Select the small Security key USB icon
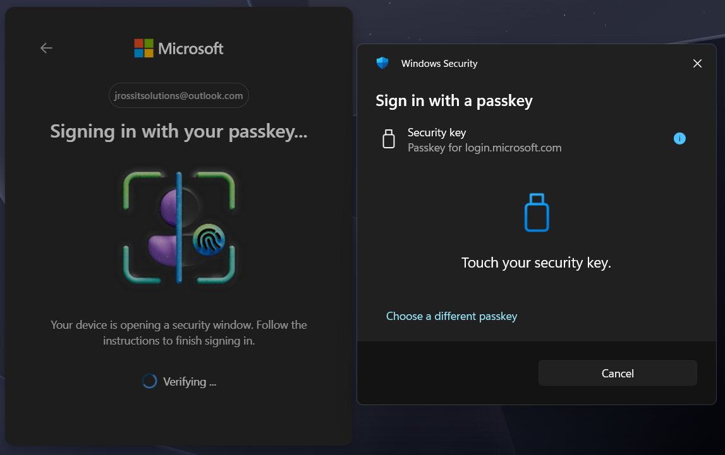725x455 pixels. pos(389,139)
